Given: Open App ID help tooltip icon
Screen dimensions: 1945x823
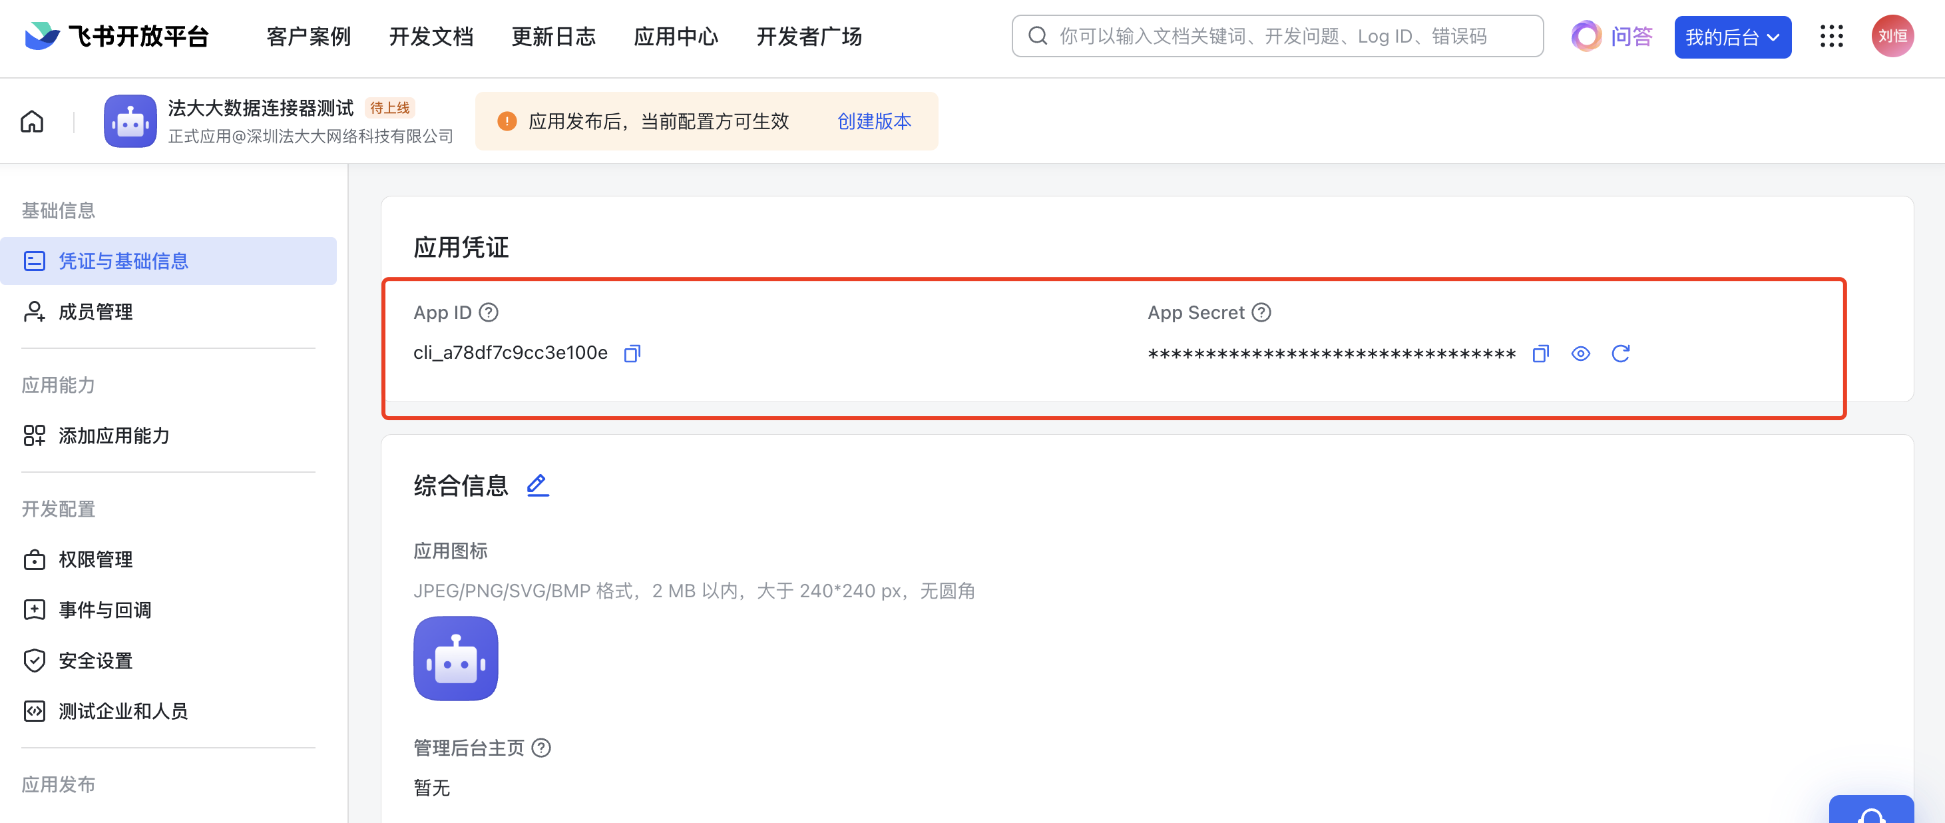Looking at the screenshot, I should click(x=489, y=312).
